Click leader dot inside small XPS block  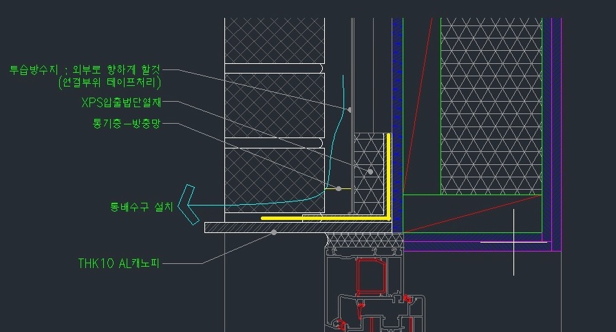370,171
